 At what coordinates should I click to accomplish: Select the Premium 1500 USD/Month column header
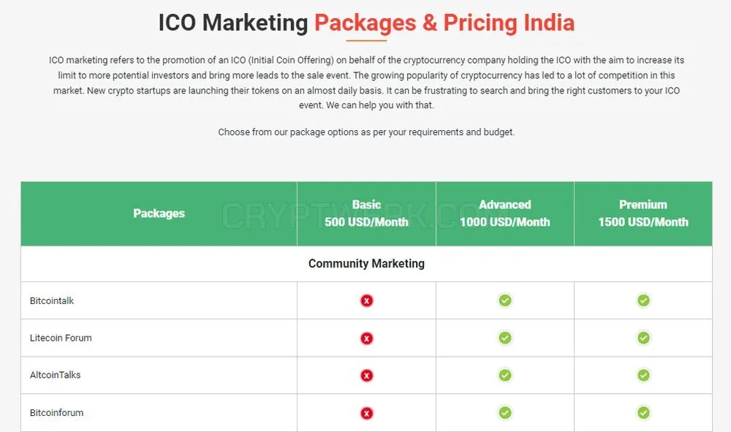(x=643, y=213)
